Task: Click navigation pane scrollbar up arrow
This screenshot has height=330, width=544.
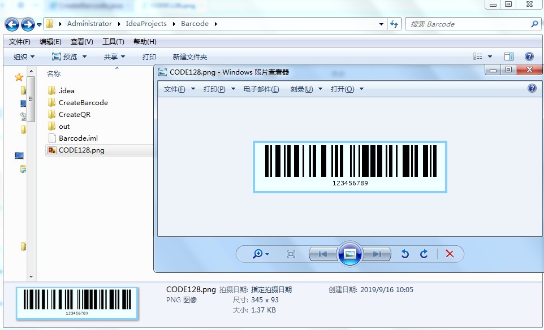Action: pyautogui.click(x=31, y=71)
